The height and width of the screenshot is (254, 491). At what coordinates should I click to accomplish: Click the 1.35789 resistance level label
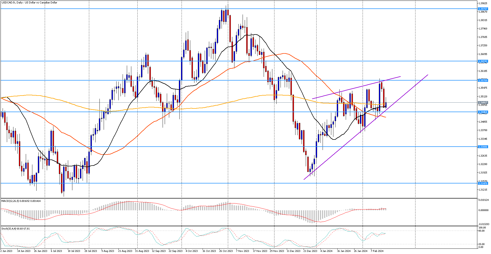click(x=483, y=80)
